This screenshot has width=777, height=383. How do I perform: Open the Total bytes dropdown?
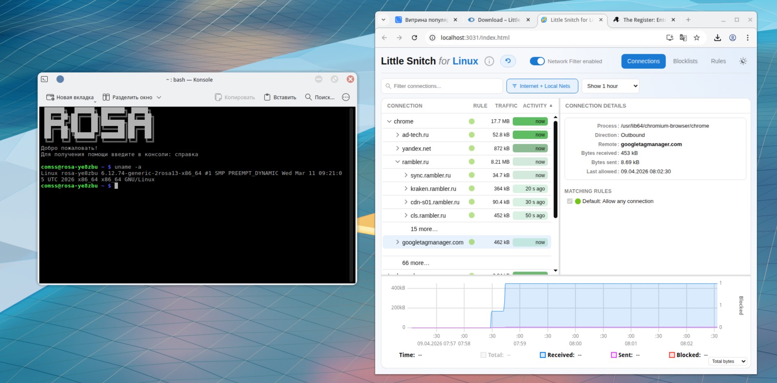[x=728, y=361]
